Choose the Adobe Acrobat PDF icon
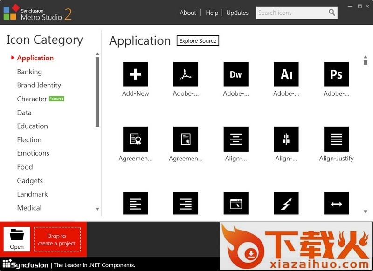This screenshot has width=373, height=271. tap(186, 74)
